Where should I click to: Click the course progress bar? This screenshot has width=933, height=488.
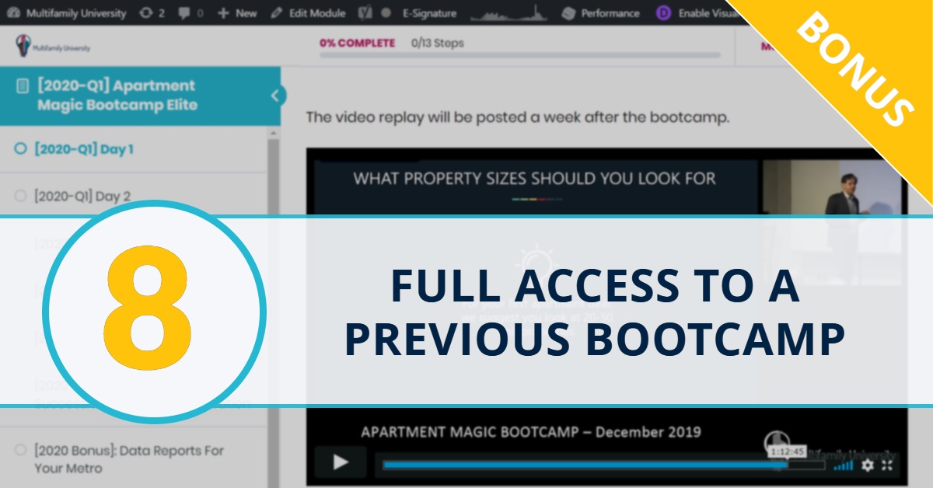519,56
